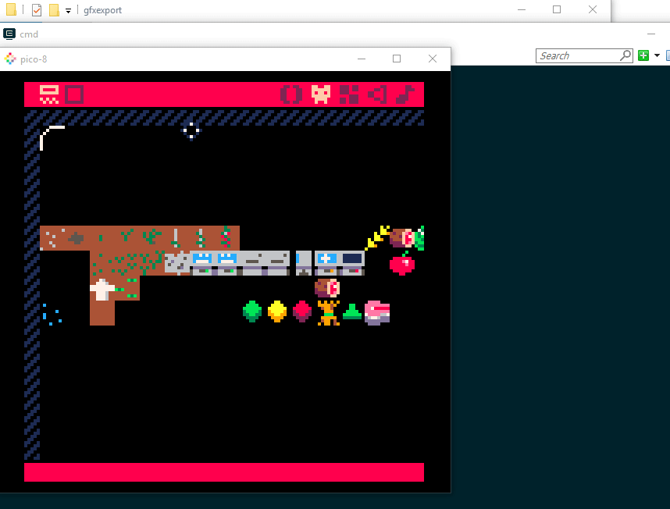Select the meat log sprite above the creature
Viewport: 670px width, 509px height.
(327, 288)
